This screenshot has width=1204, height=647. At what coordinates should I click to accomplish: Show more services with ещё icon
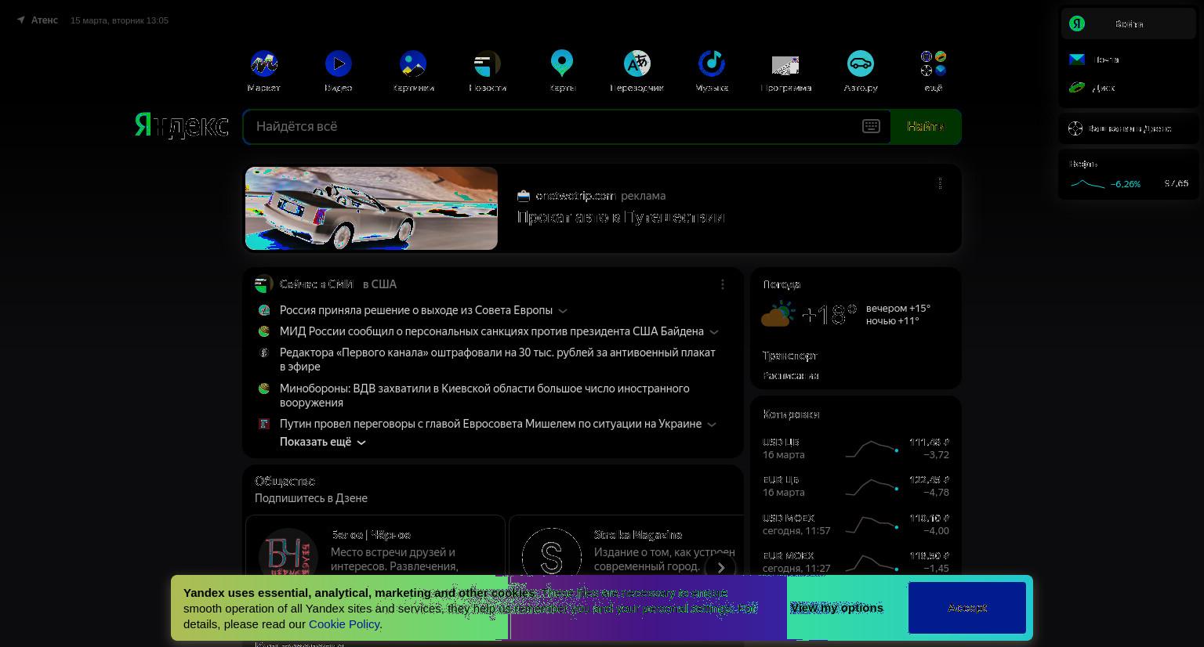(933, 63)
